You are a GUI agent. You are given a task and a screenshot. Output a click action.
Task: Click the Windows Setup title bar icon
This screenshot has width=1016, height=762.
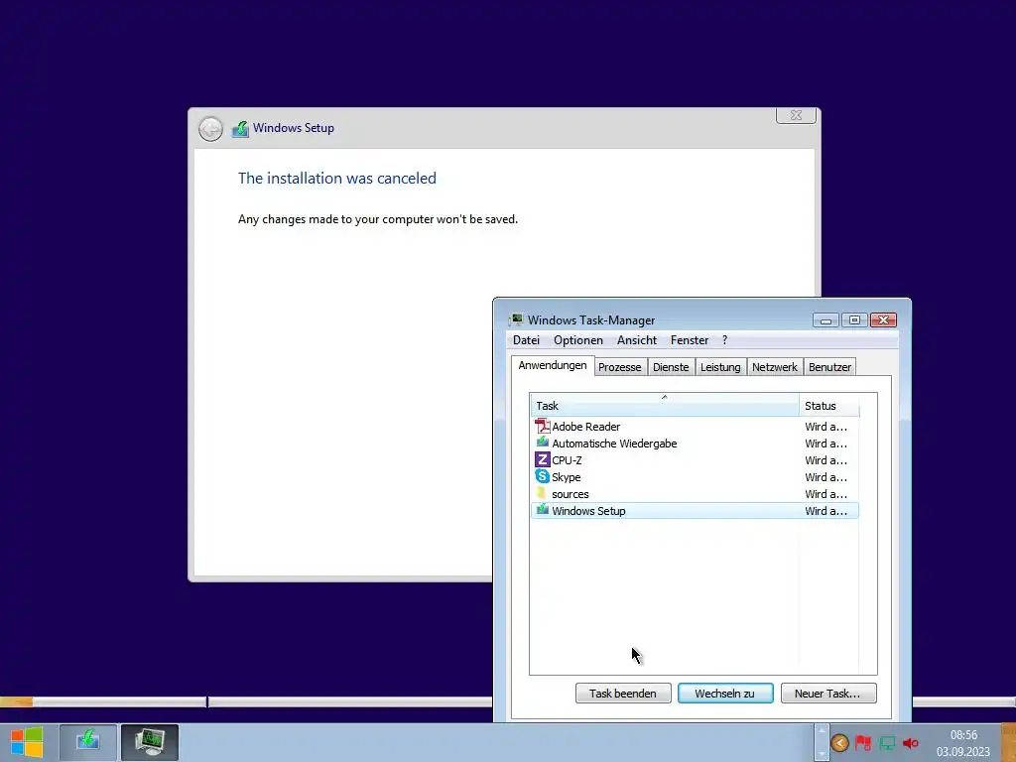point(240,128)
